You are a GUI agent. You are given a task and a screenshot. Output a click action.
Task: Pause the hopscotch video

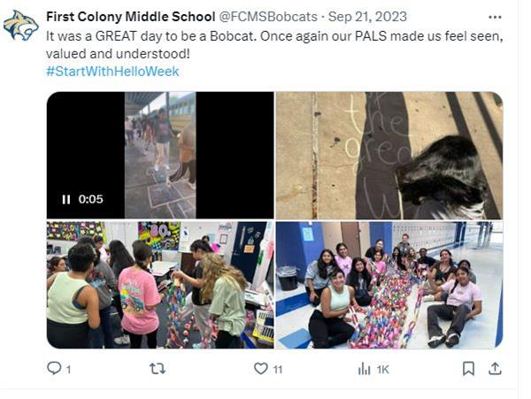(66, 199)
